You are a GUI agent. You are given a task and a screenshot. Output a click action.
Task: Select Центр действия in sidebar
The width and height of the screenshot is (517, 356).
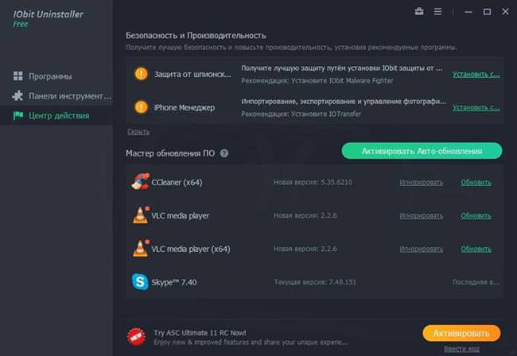[x=56, y=115]
